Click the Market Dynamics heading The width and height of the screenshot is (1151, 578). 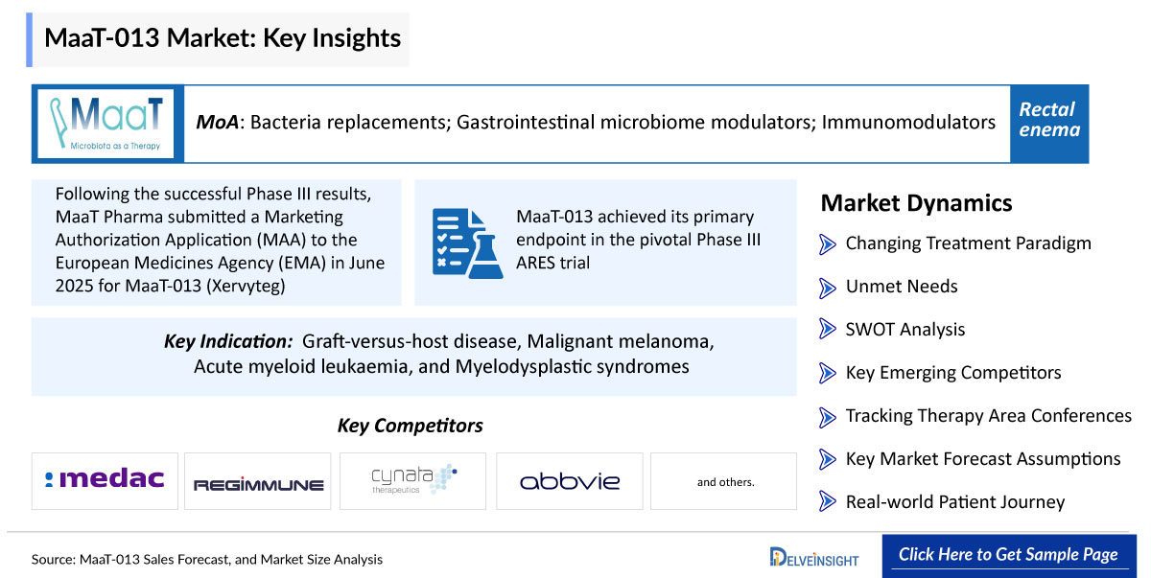point(916,203)
